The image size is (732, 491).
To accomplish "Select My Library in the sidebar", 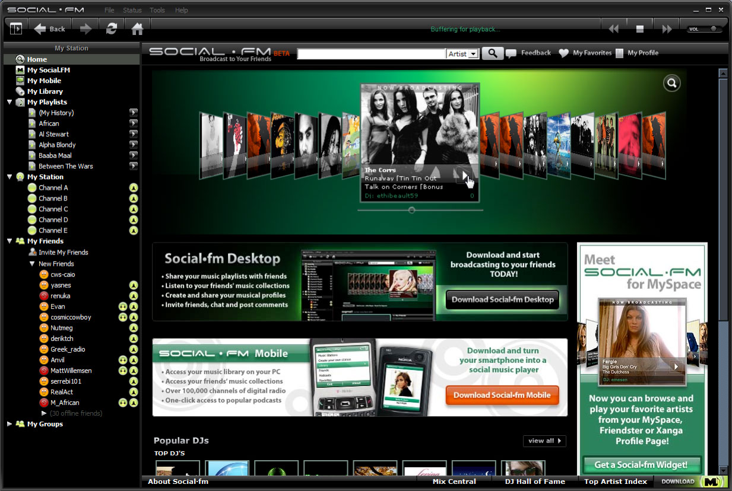I will click(45, 91).
